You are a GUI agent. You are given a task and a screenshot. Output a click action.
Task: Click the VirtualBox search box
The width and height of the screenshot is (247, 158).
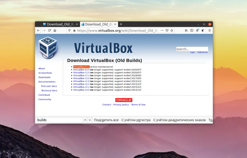pyautogui.click(x=192, y=49)
